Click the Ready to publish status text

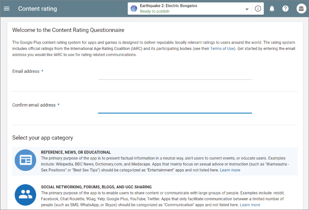point(154,11)
